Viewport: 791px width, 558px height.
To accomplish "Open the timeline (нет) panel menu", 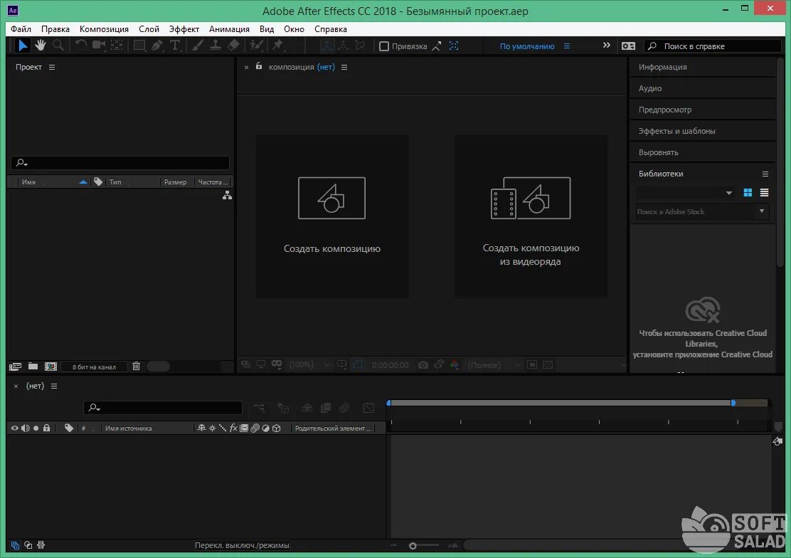I will tap(54, 386).
